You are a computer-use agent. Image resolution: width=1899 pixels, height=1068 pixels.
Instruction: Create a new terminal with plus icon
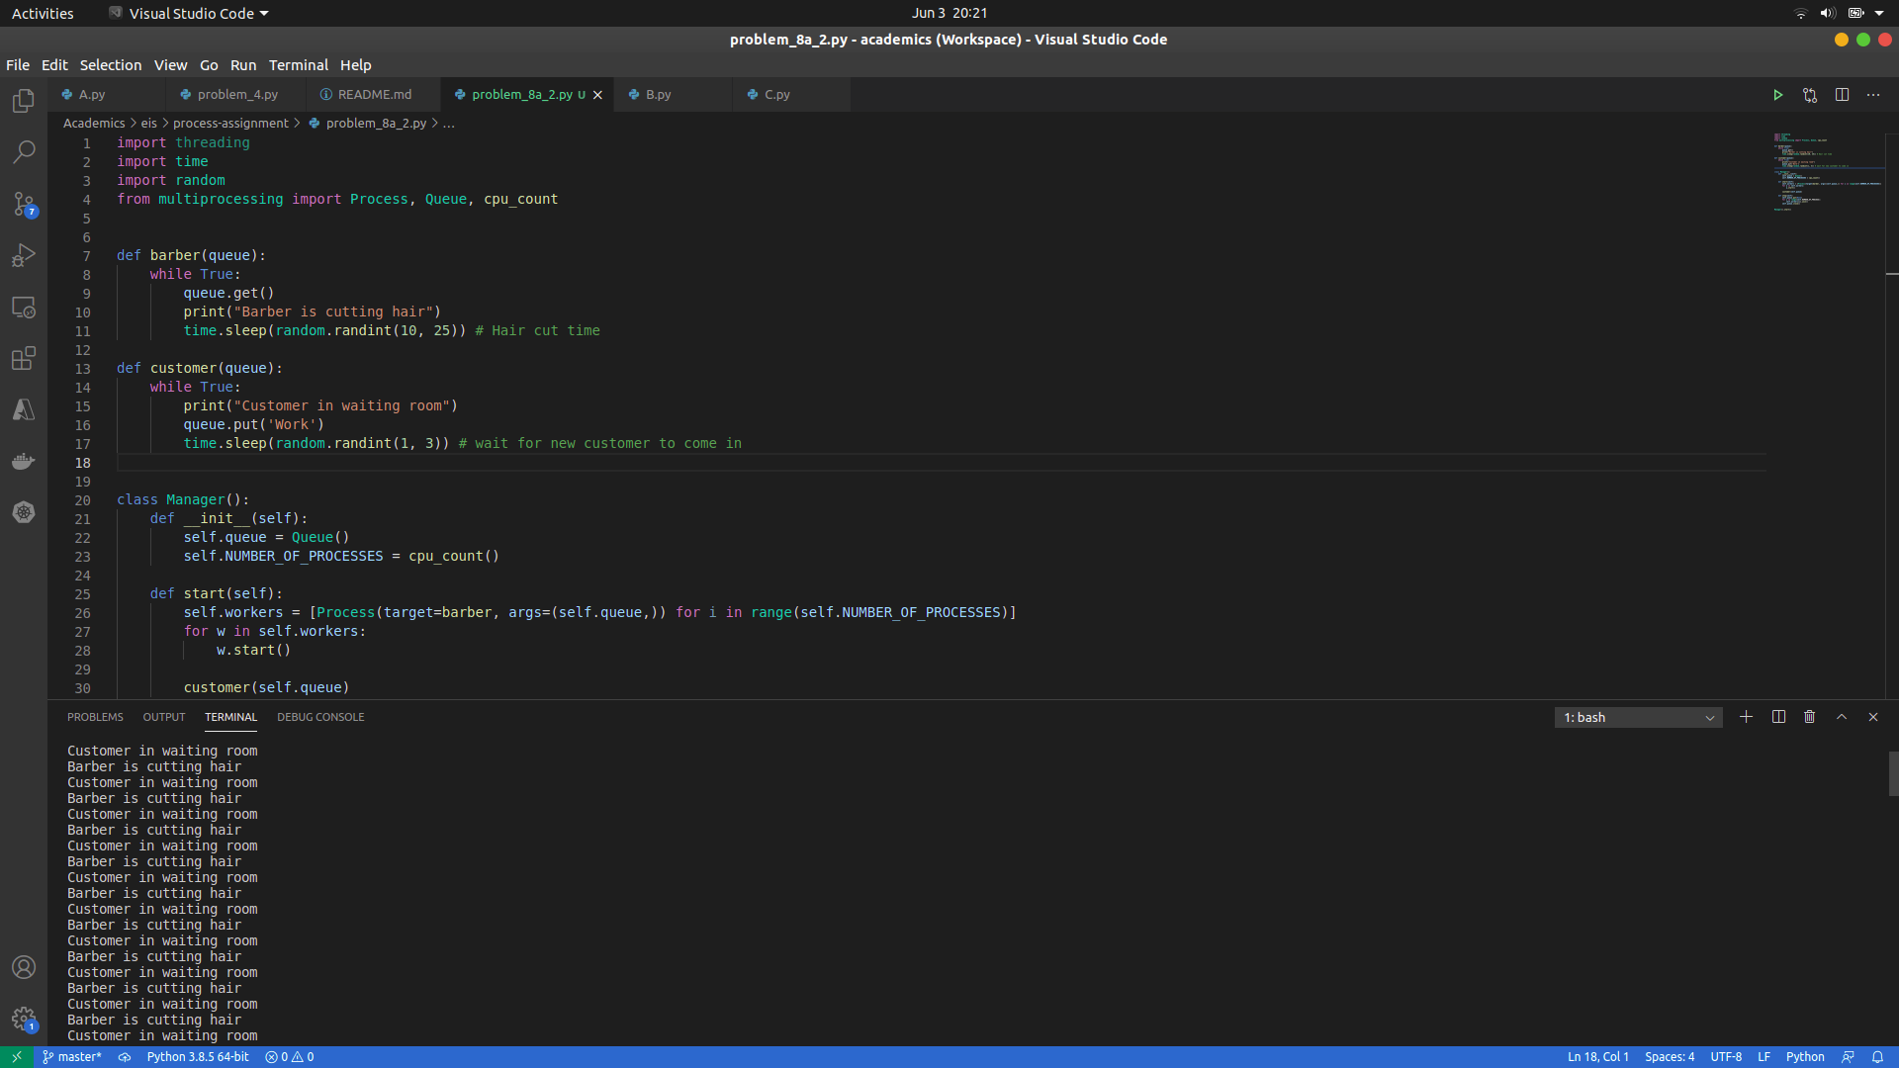pos(1747,717)
